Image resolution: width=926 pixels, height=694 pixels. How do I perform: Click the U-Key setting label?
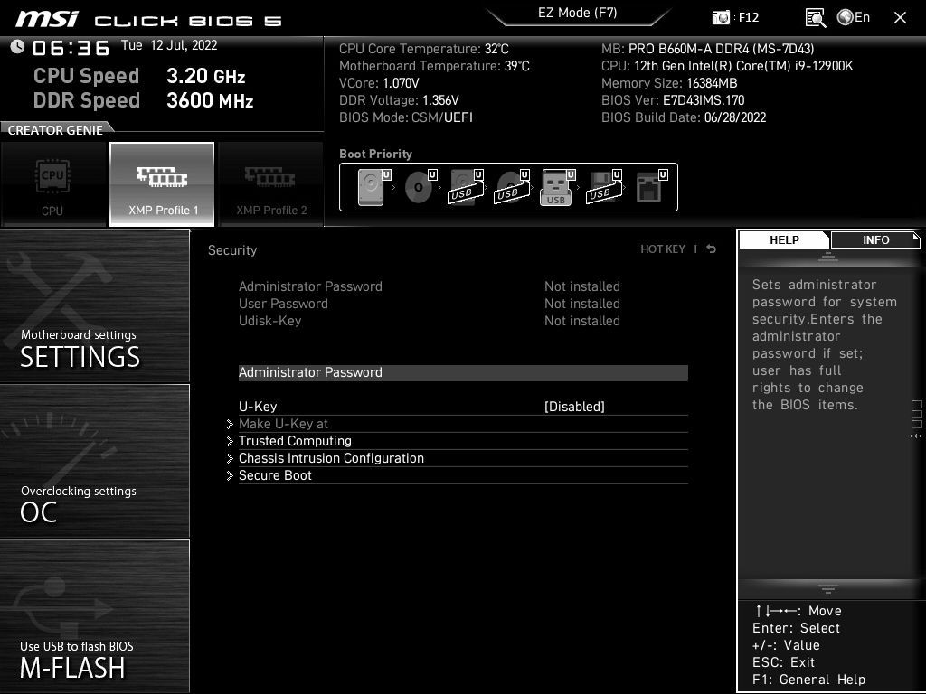[x=258, y=407]
